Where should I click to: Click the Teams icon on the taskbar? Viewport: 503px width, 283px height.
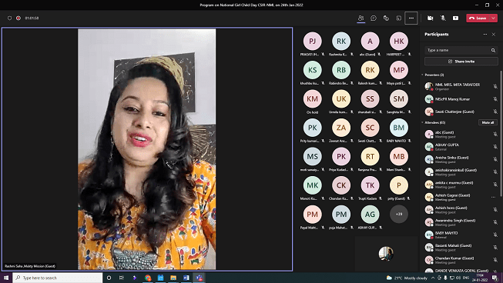point(200,278)
